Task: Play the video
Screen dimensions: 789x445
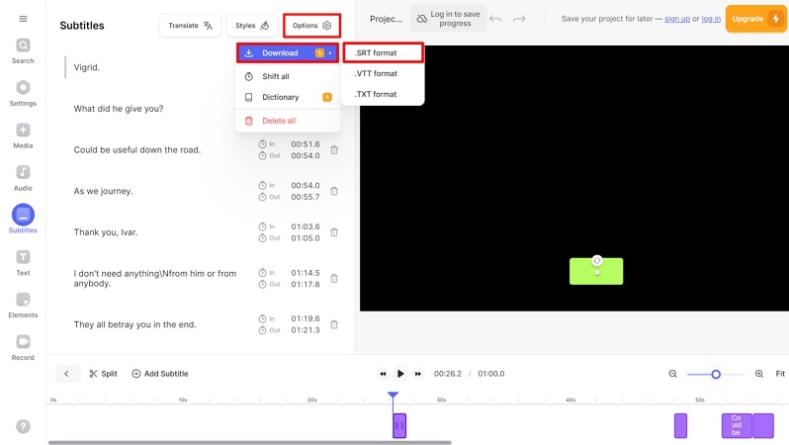Action: (400, 374)
